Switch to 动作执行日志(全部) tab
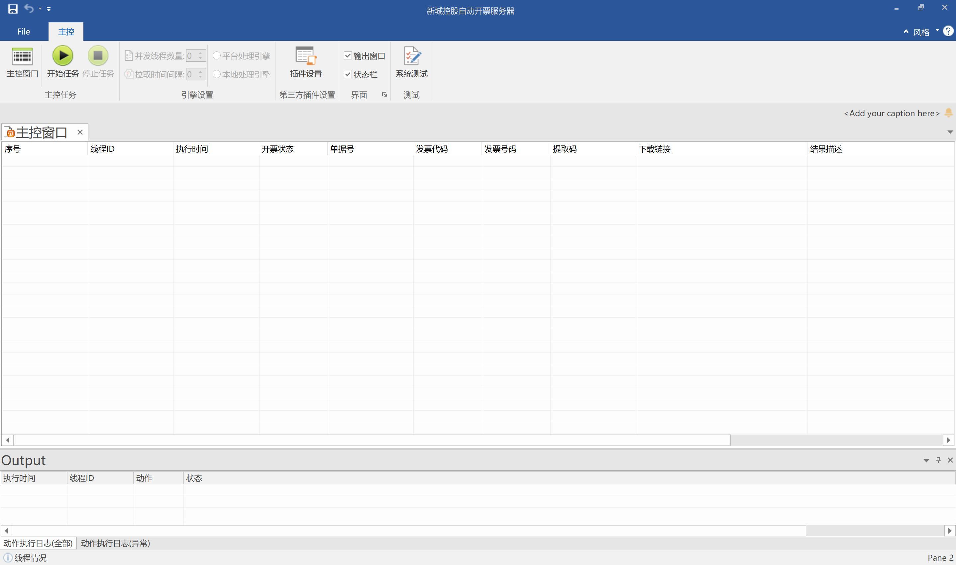The height and width of the screenshot is (565, 956). (38, 543)
